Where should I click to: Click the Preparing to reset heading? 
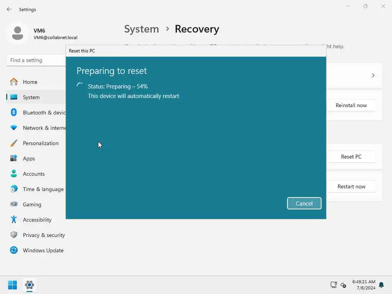tap(111, 71)
